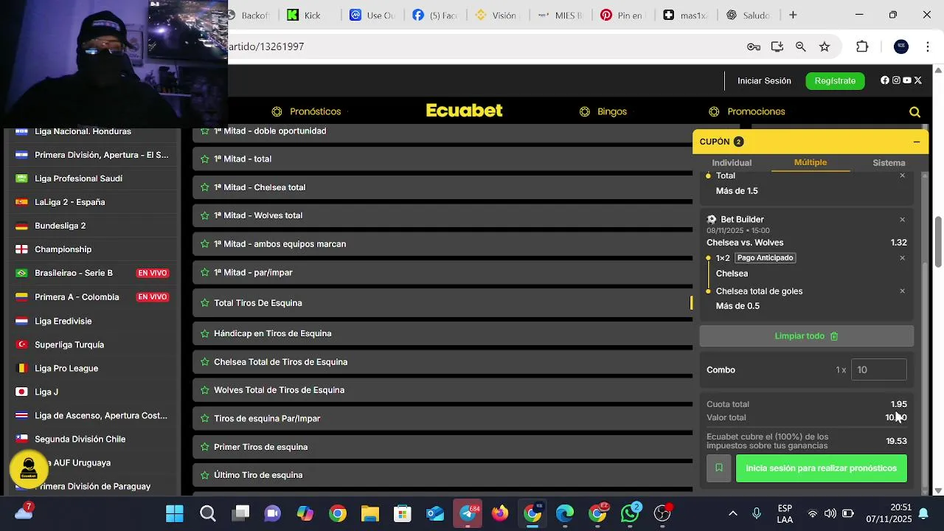Open Ecuabet Facebook icon

point(885,80)
